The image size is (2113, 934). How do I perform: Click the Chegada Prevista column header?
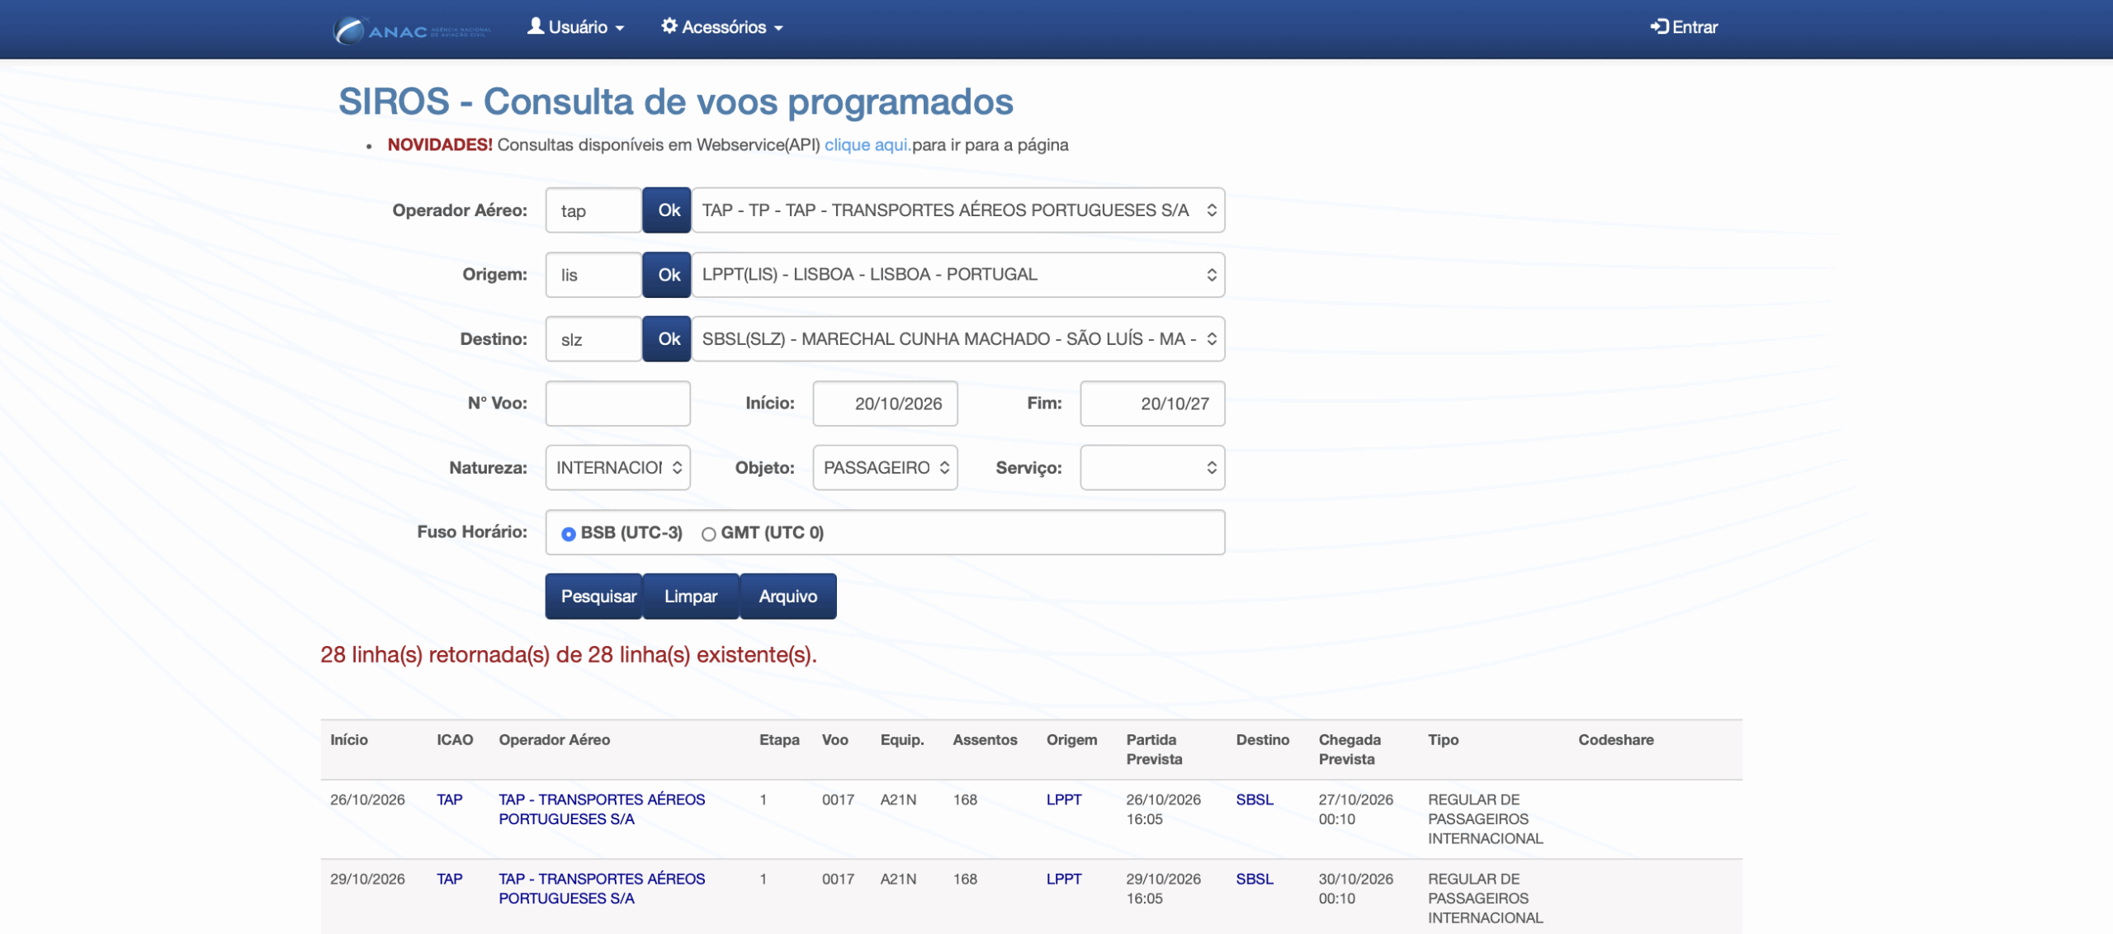[x=1350, y=749]
